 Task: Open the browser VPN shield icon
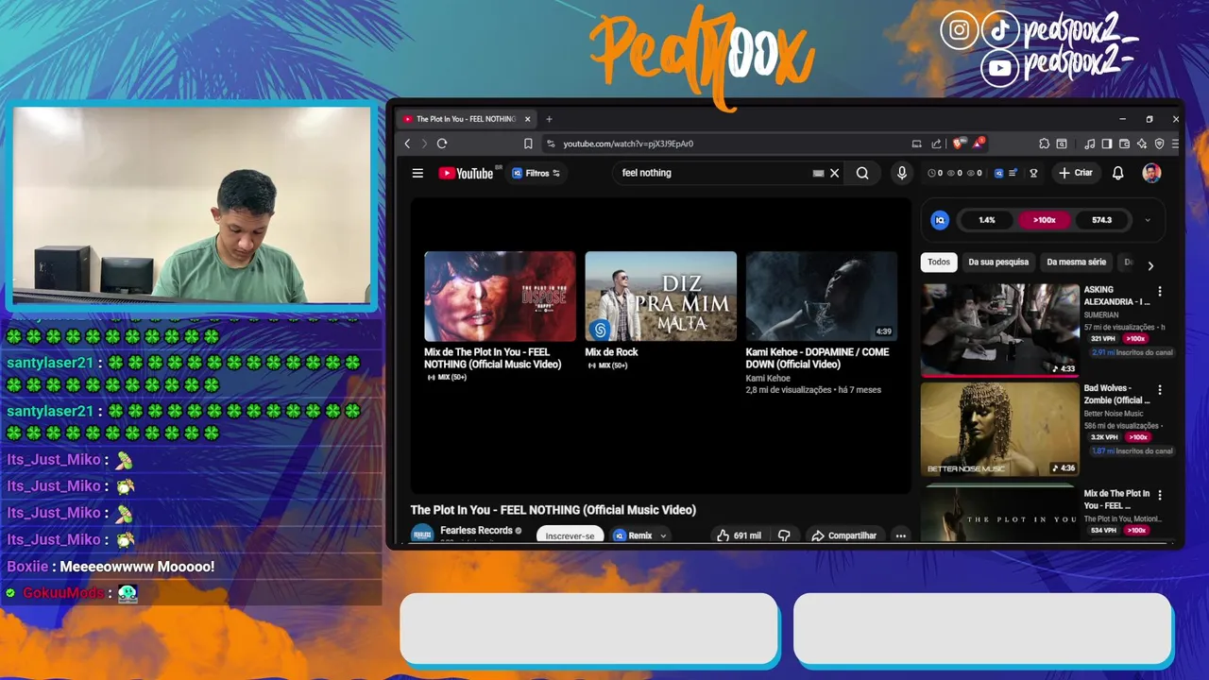tap(1159, 144)
